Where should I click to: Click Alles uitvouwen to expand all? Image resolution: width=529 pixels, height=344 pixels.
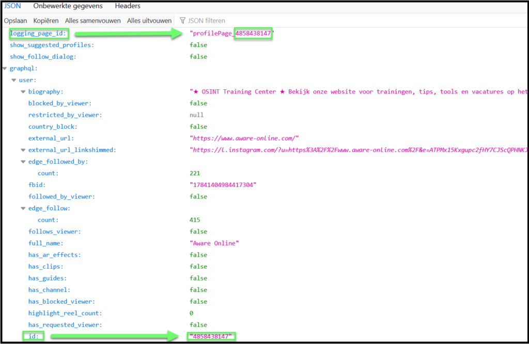(149, 21)
